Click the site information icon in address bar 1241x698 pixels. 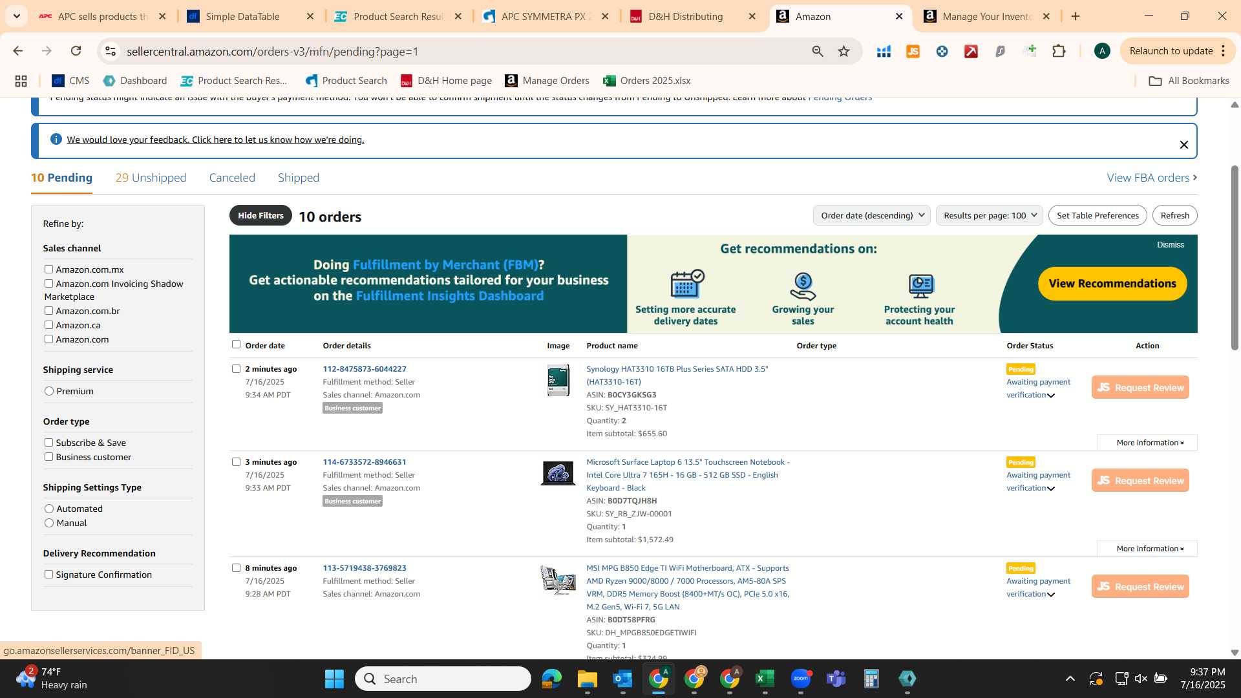coord(111,51)
